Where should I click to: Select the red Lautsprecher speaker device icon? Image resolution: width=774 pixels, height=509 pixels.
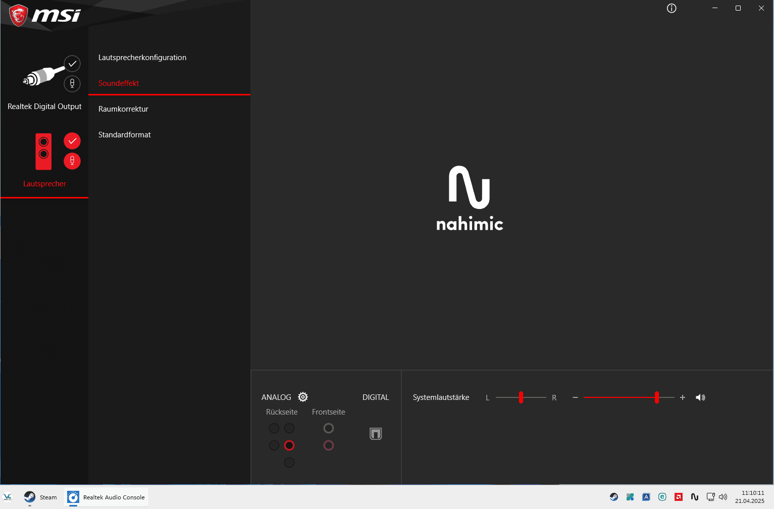point(43,151)
